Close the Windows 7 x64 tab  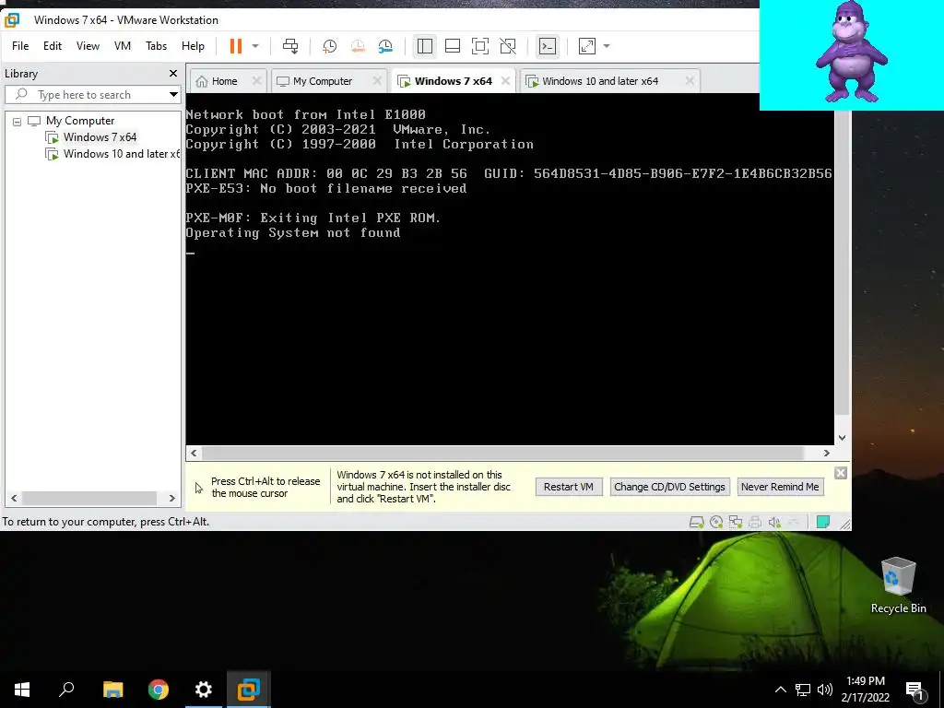tap(505, 81)
